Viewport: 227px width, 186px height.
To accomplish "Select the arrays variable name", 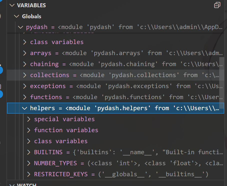I will (x=41, y=53).
